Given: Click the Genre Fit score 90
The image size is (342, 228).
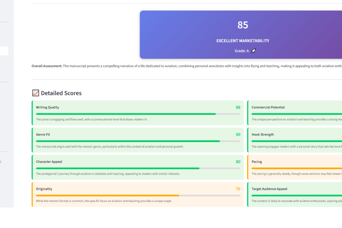Looking at the screenshot, I should pos(238,135).
